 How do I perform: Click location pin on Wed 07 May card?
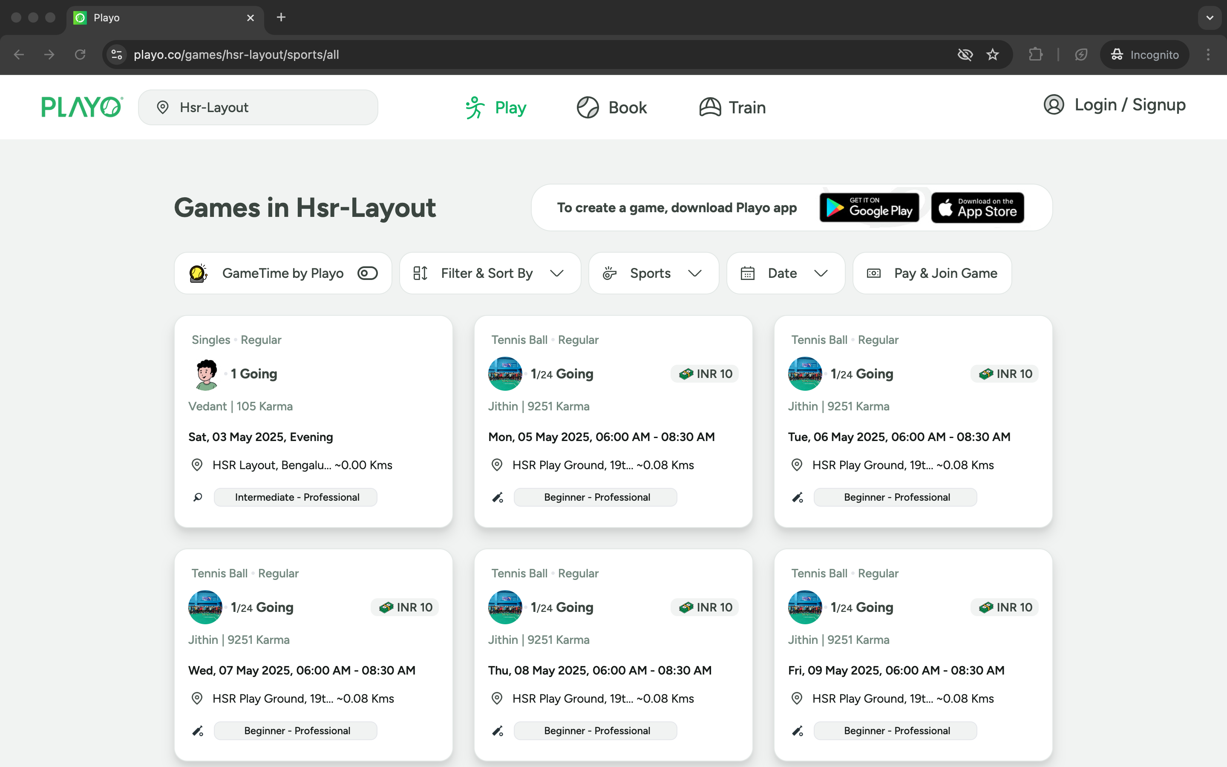197,698
